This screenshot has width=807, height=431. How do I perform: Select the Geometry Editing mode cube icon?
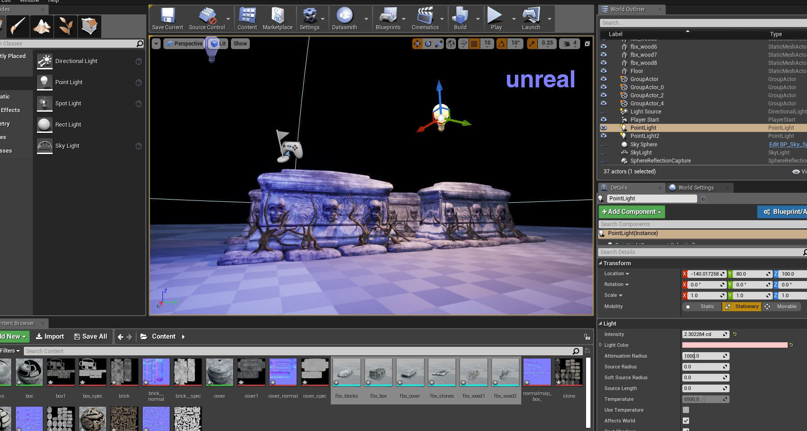point(89,26)
